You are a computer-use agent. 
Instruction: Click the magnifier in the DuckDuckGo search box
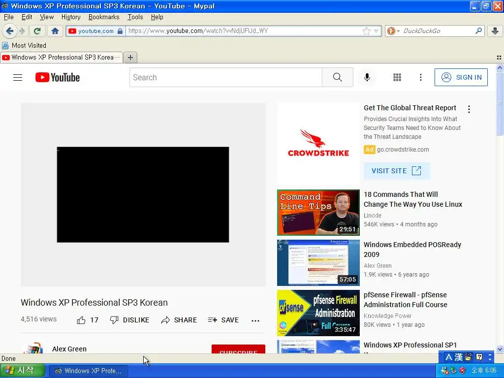(478, 31)
